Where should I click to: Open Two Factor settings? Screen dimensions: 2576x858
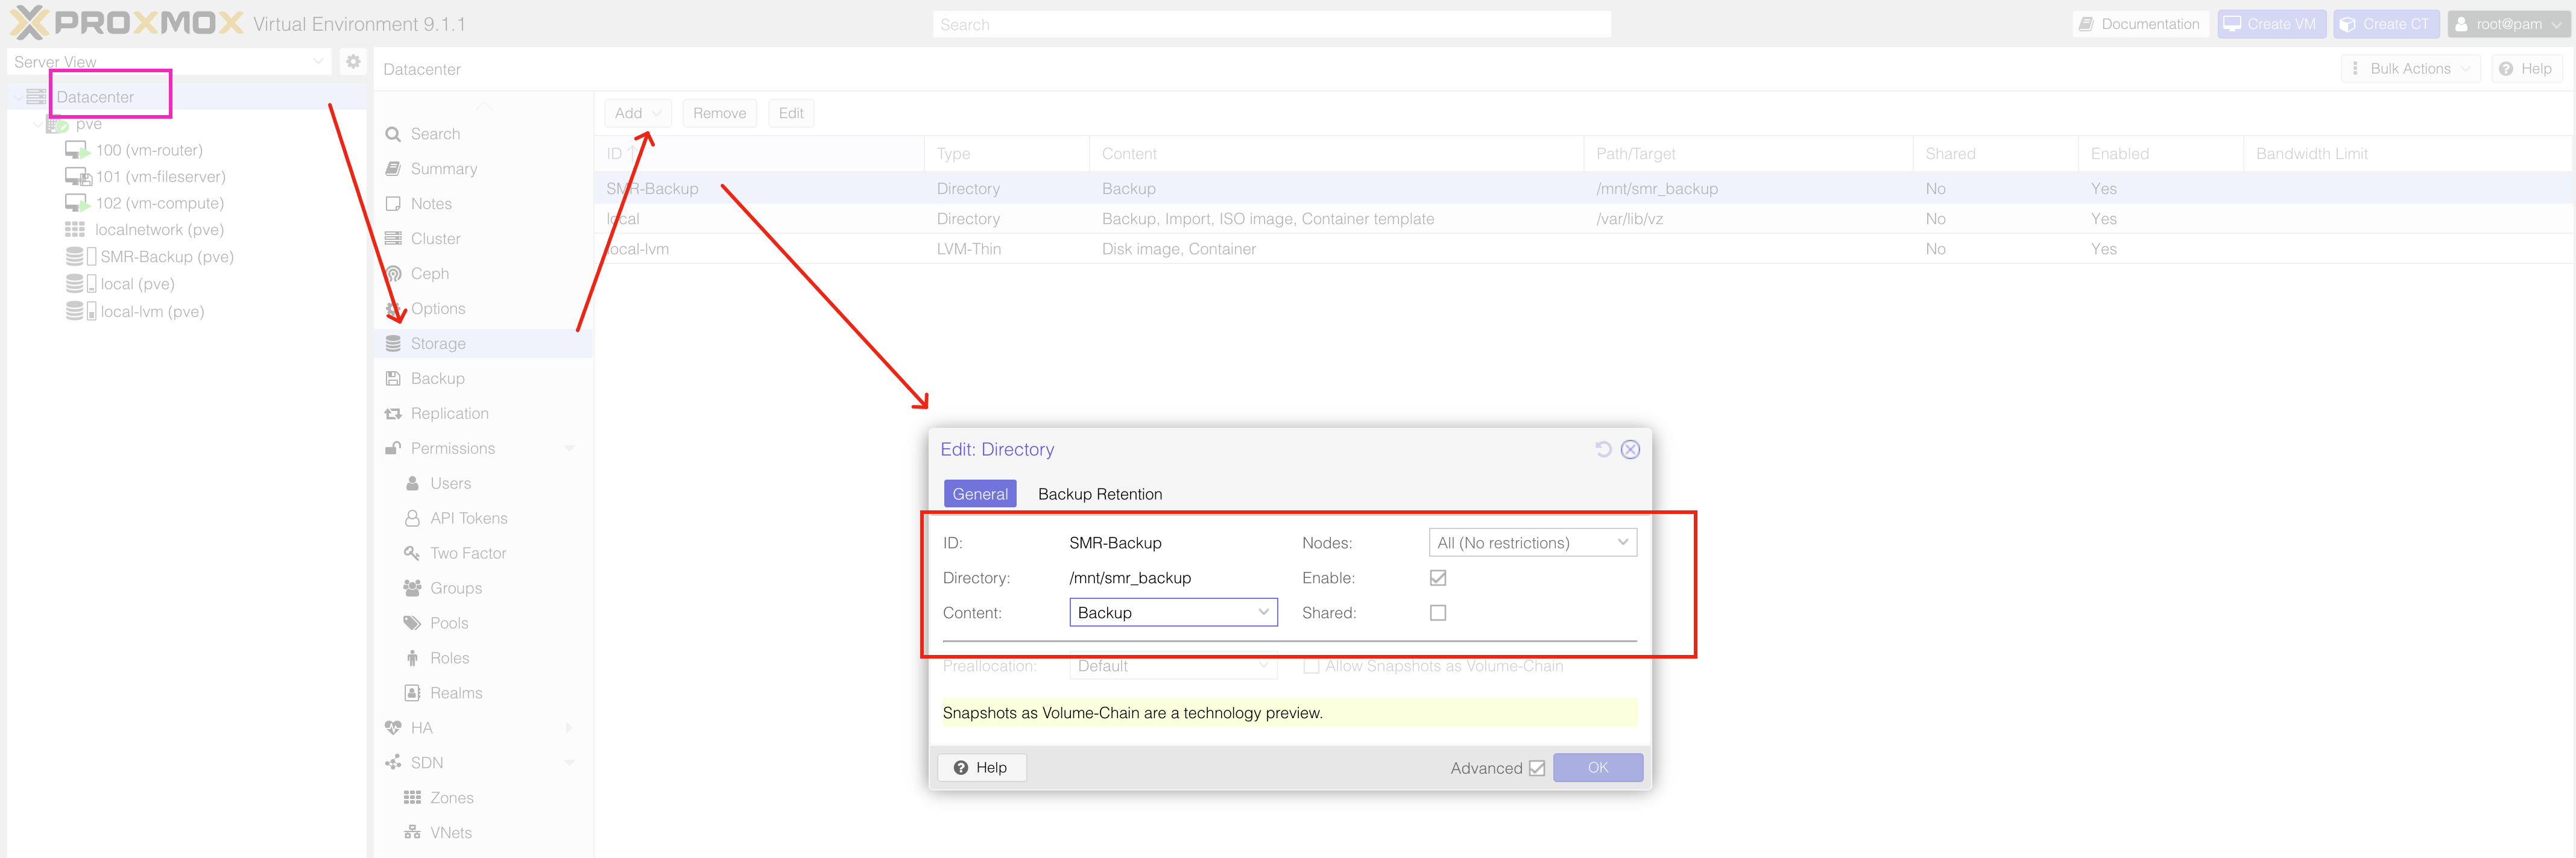point(467,553)
